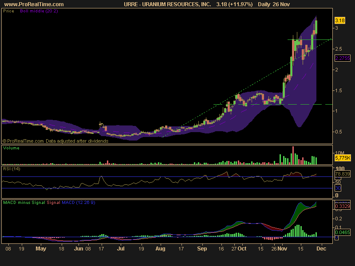Click the Jun date axis label
The image size is (355, 266).
click(79, 249)
